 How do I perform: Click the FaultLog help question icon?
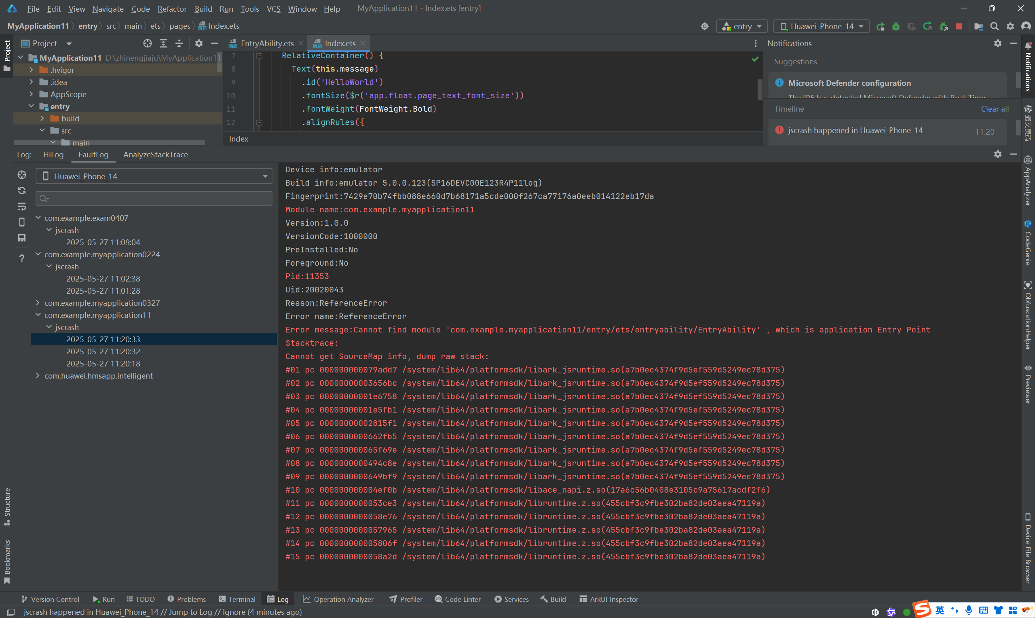point(22,258)
